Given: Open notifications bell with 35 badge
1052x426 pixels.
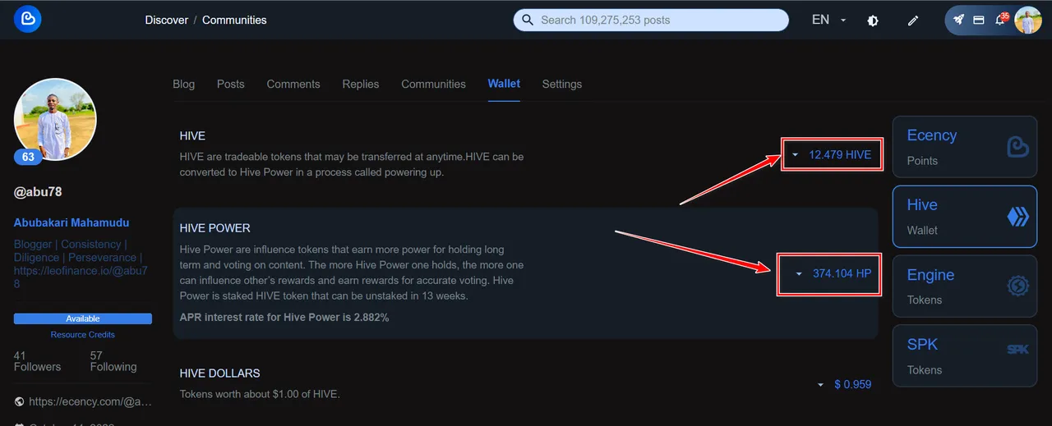Looking at the screenshot, I should (x=1000, y=19).
